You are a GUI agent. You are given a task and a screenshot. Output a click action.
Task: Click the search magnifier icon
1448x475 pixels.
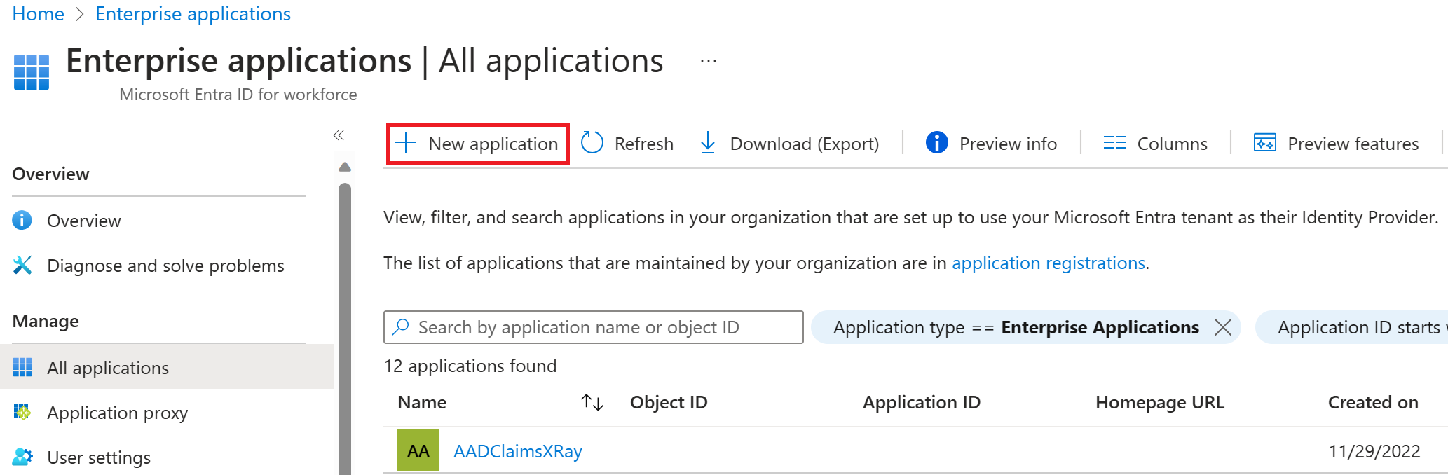tap(401, 327)
